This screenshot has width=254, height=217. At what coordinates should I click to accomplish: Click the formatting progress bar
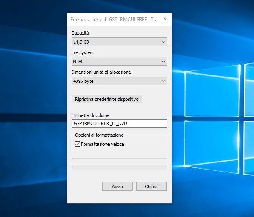click(x=120, y=167)
